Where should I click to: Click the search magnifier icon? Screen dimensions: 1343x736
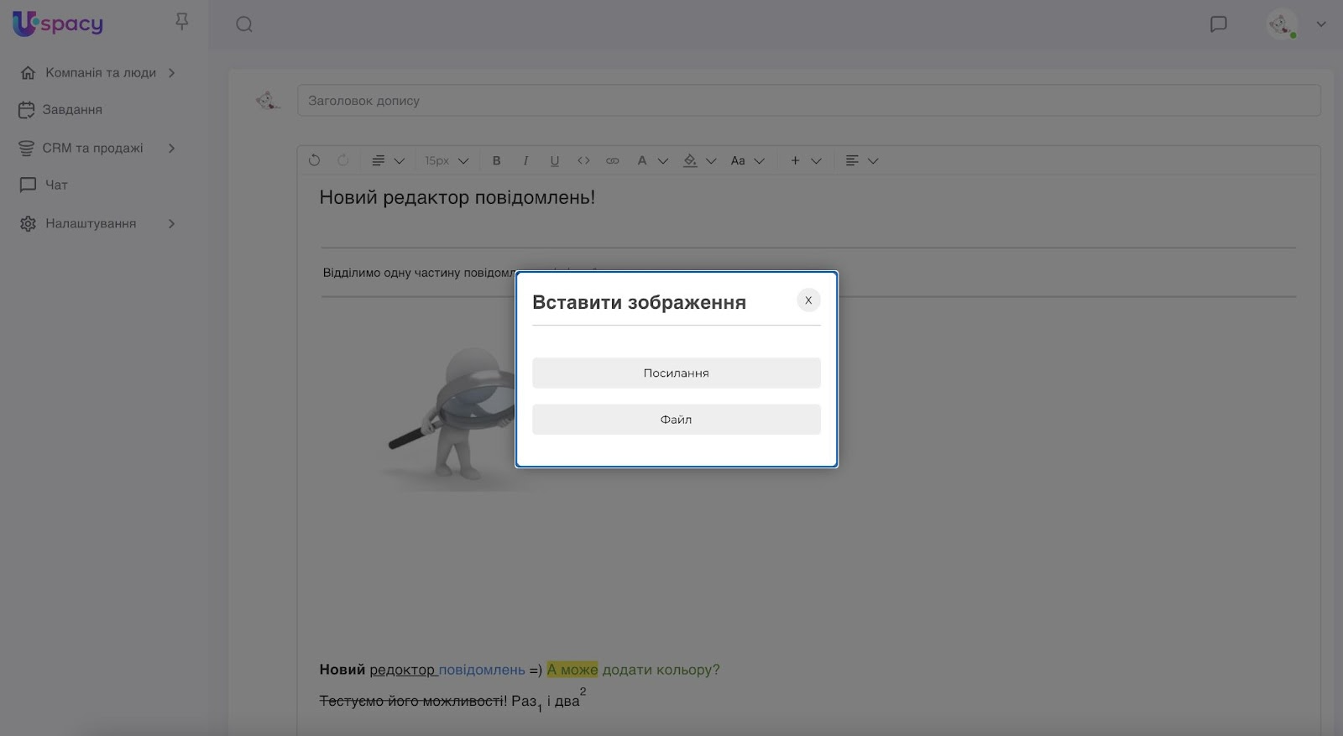point(244,24)
